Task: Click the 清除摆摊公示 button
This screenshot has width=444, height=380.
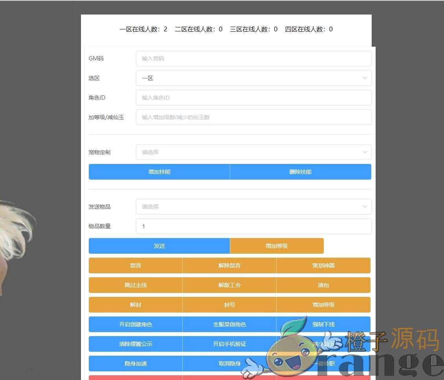Action: (136, 344)
